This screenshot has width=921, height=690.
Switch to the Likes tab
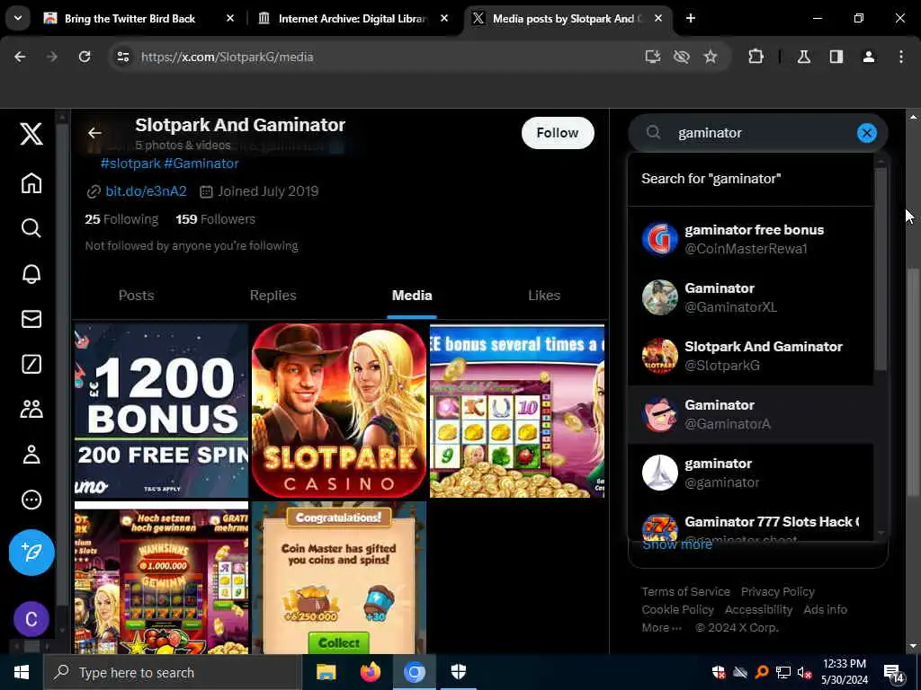544,295
